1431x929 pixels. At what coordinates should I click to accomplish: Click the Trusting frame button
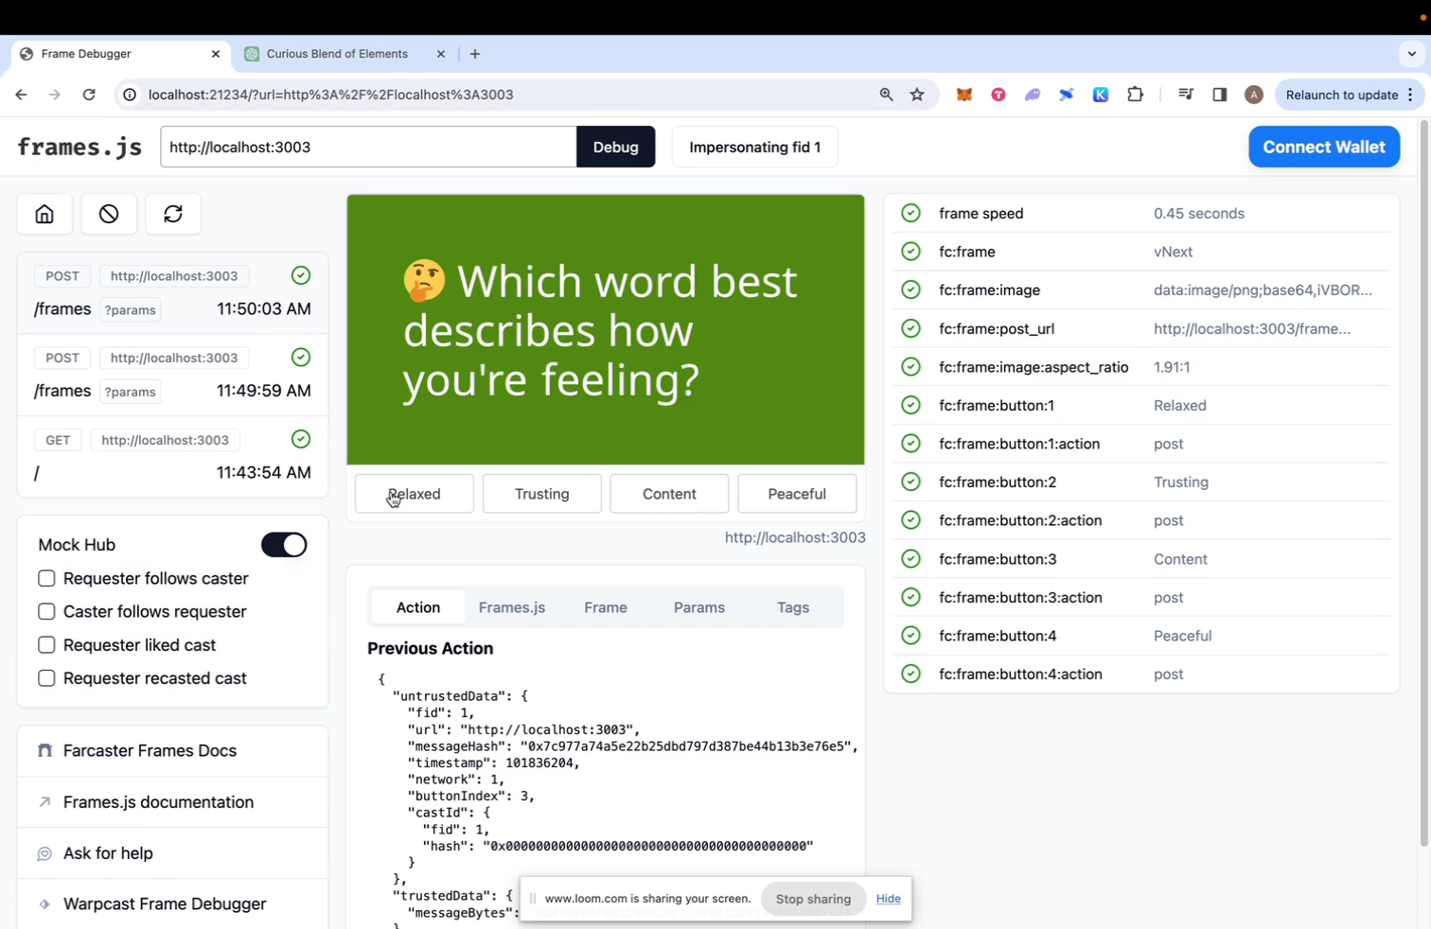[542, 494]
